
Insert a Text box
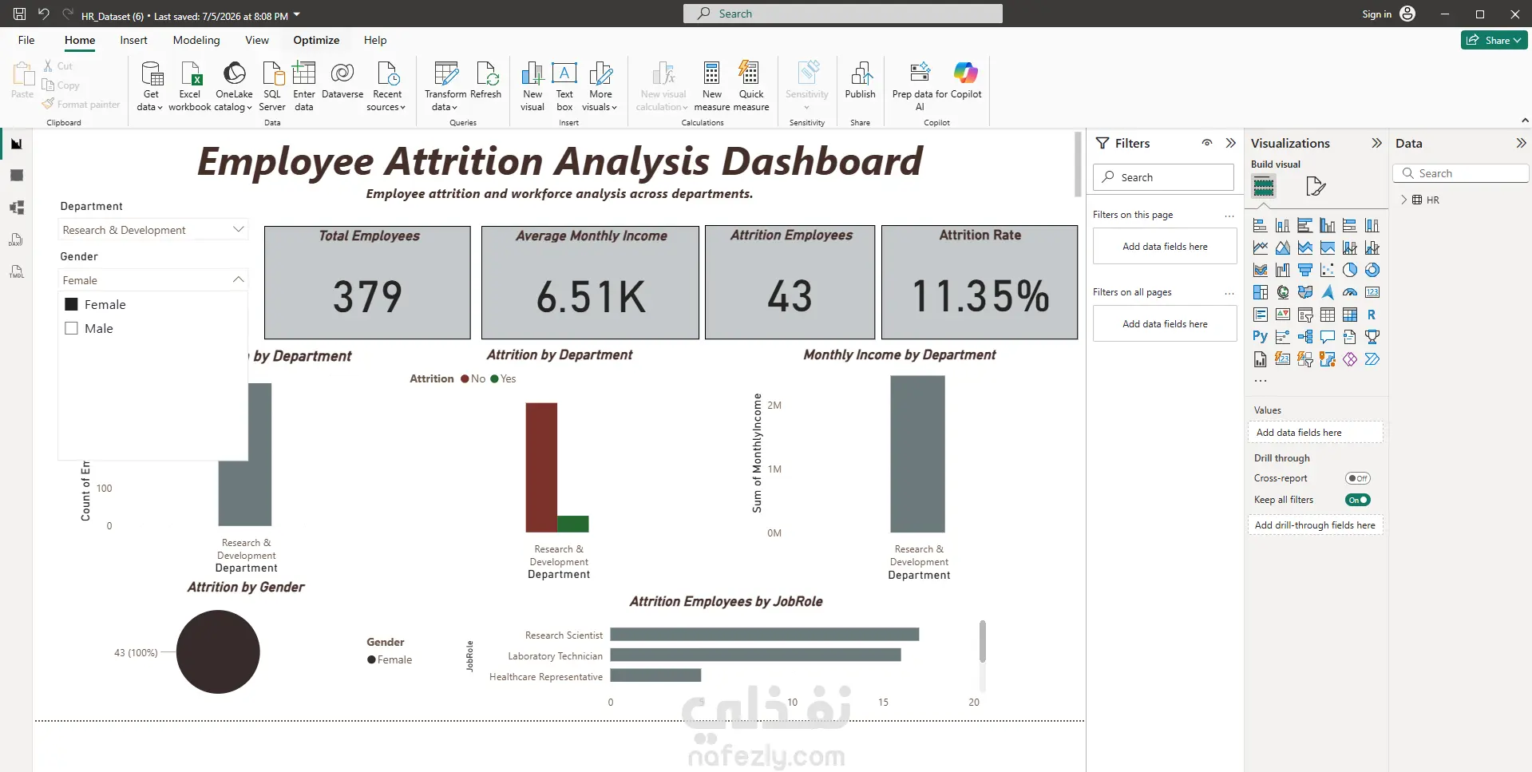564,86
